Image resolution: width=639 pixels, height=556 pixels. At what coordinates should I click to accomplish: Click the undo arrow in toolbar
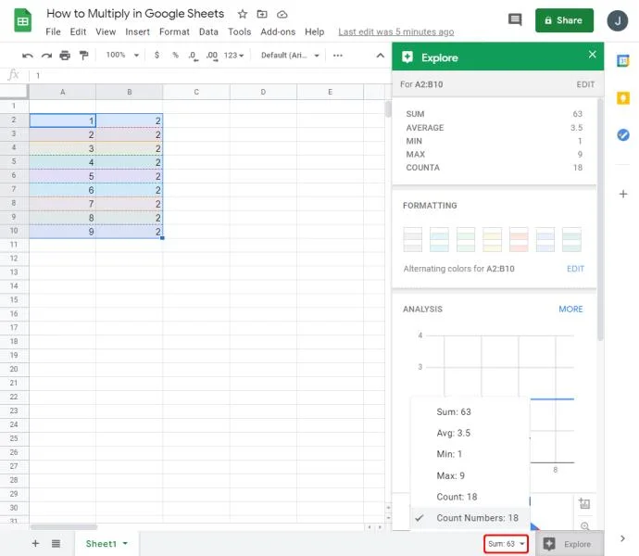[x=27, y=56]
